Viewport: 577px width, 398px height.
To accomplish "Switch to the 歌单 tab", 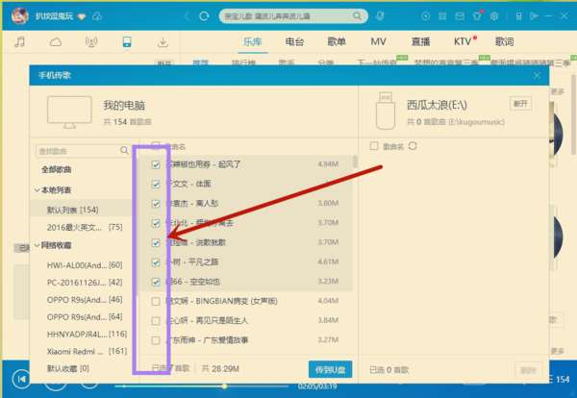I will click(337, 41).
